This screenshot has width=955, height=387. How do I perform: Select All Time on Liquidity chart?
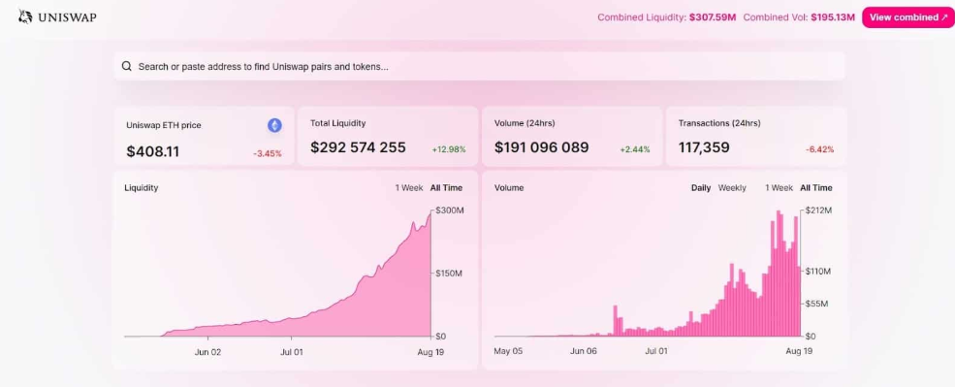point(446,188)
